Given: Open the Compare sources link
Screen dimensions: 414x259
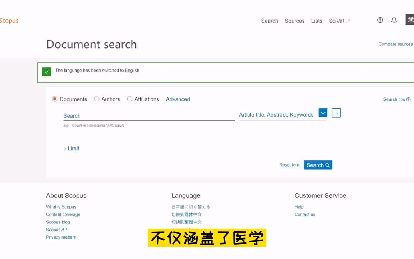Looking at the screenshot, I should coord(396,44).
